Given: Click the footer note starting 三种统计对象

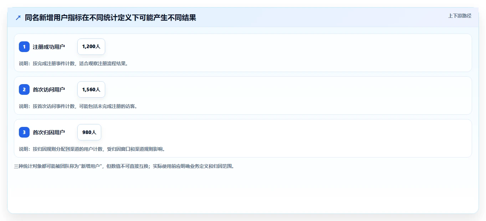Looking at the screenshot, I should click(x=124, y=166).
